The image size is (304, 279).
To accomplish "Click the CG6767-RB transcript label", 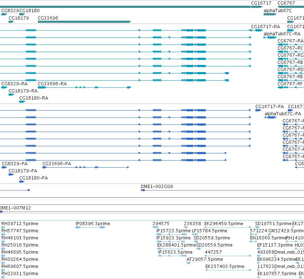I will [290, 62].
